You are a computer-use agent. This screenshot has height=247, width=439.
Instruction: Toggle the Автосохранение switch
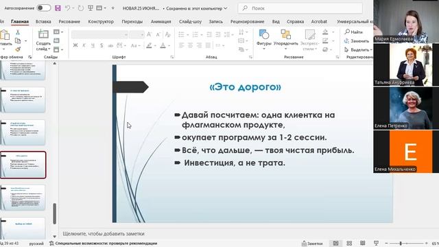[x=44, y=8]
